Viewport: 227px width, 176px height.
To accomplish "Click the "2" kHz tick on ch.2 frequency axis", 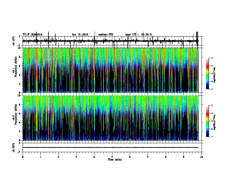I will pos(20,131).
